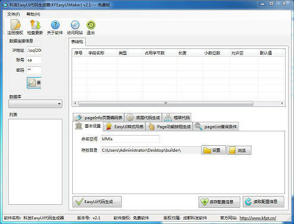
Task: Click inside the 列表 list box
Action: tap(35, 162)
